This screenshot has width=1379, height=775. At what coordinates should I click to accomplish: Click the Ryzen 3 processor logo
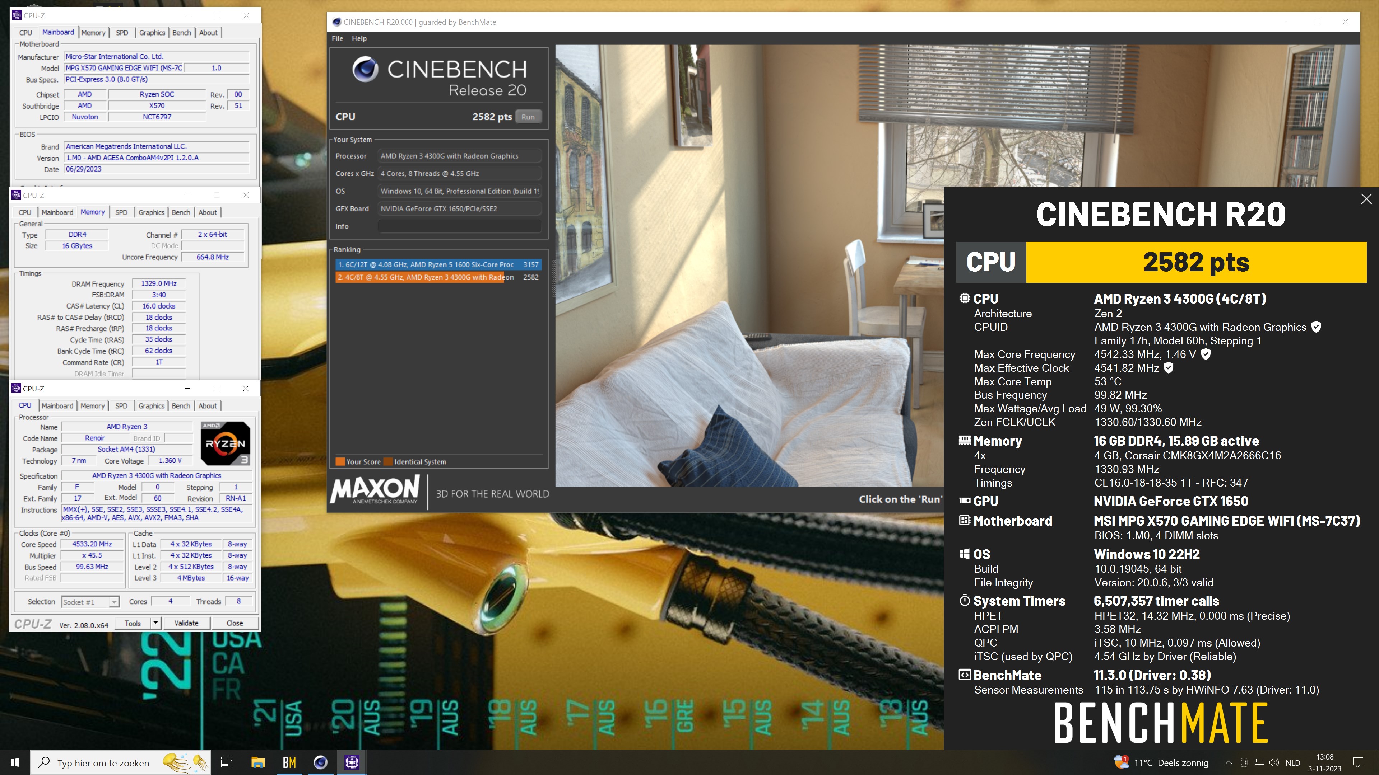pos(226,443)
